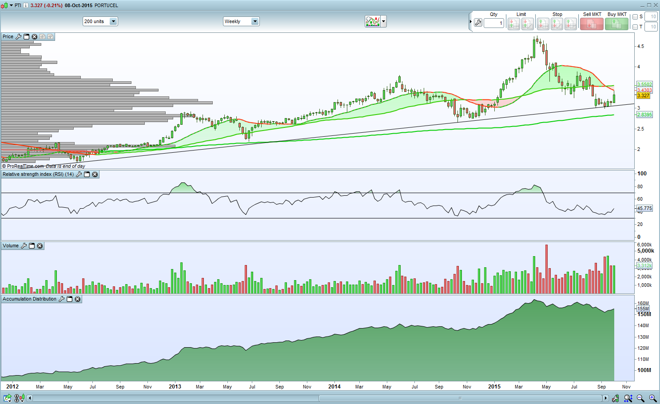Image resolution: width=660 pixels, height=404 pixels.
Task: Click the Buy MKT order button
Action: tap(616, 24)
